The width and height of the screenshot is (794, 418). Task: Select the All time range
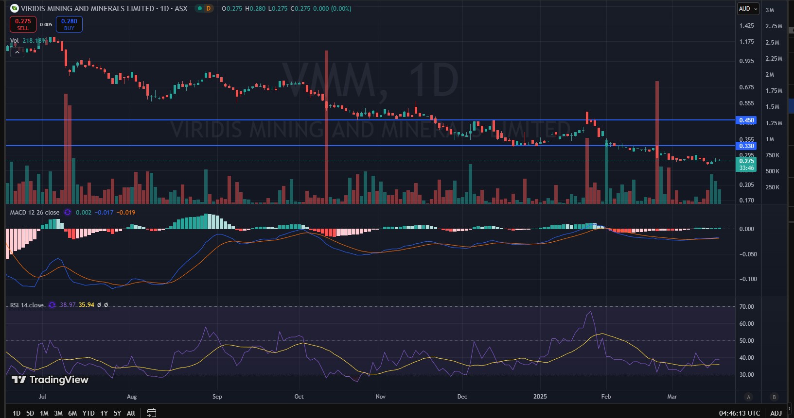coord(131,413)
